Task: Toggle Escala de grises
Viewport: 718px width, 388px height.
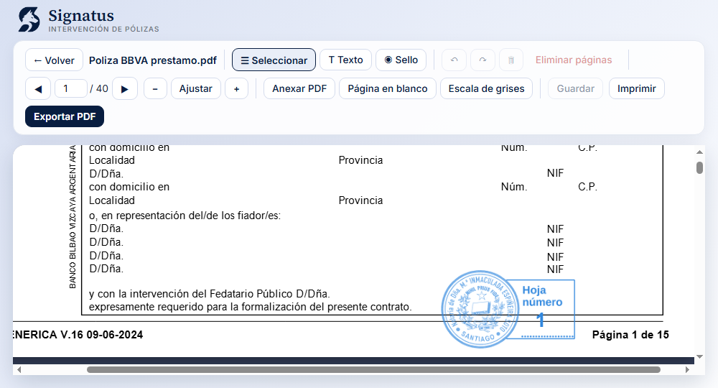Action: pyautogui.click(x=486, y=89)
